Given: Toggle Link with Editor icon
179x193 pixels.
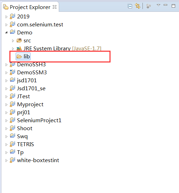Looking at the screenshot, I should [x=138, y=6].
